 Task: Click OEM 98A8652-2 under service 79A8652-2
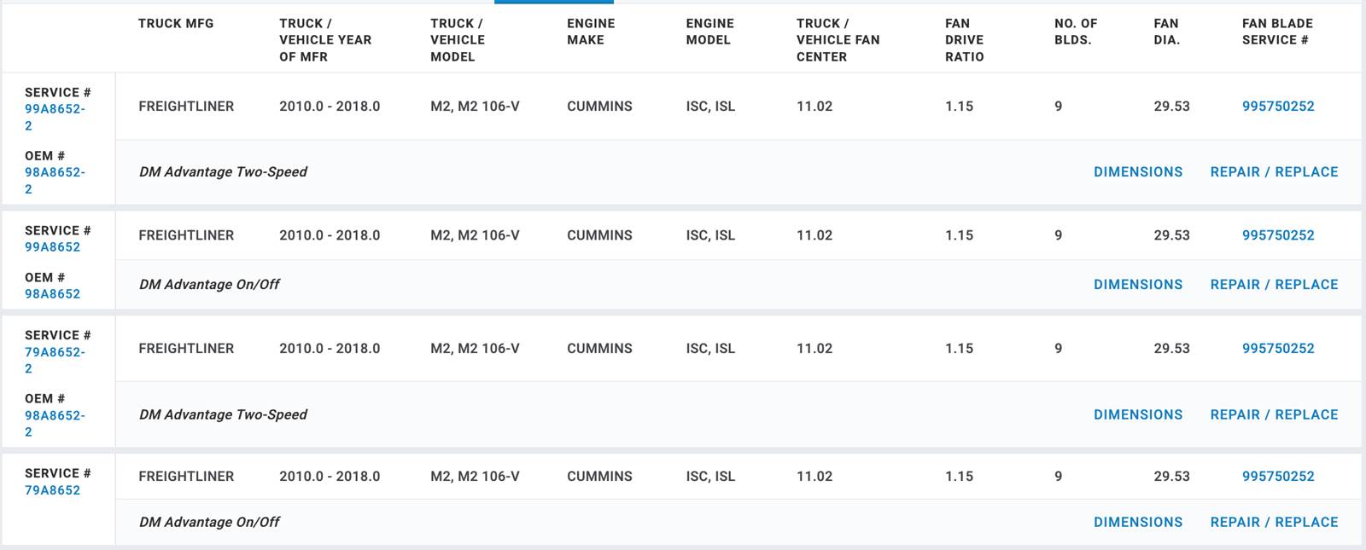pyautogui.click(x=55, y=416)
